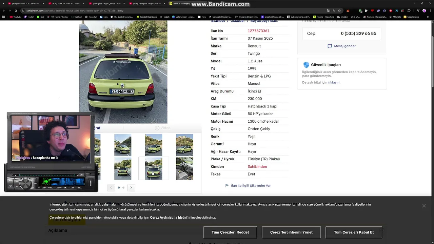Switch to the Video tab of gallery
The image size is (434, 244).
(x=162, y=128)
